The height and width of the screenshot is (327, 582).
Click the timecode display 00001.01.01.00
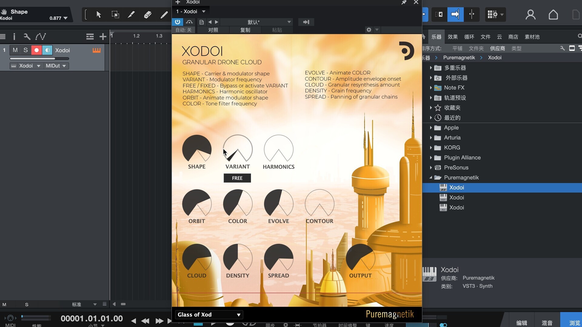92,319
